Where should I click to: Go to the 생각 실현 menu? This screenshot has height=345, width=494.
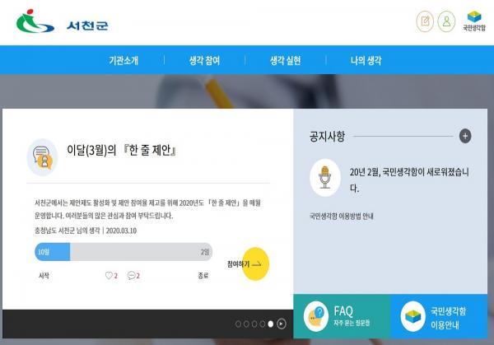tap(286, 61)
